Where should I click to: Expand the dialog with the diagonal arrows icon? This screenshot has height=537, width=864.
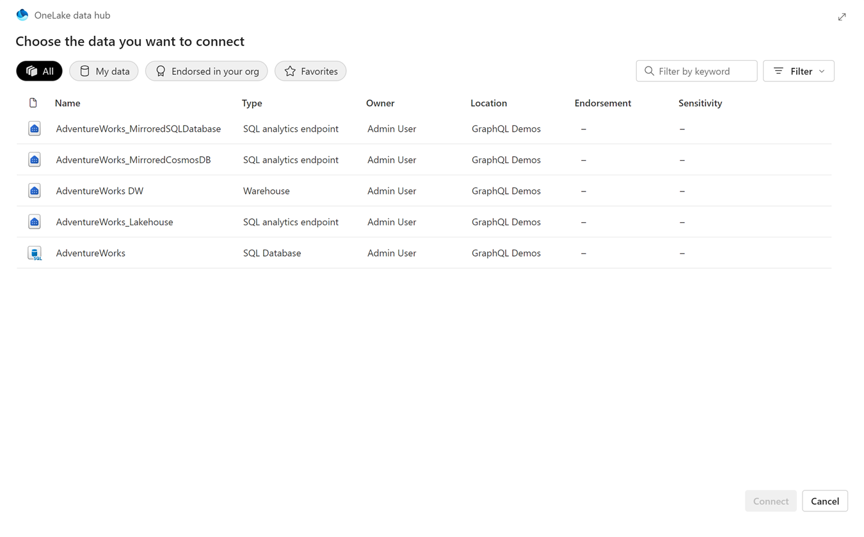pyautogui.click(x=842, y=17)
